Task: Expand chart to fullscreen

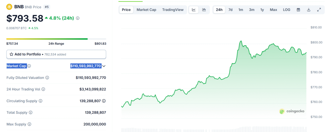Action: [319, 10]
